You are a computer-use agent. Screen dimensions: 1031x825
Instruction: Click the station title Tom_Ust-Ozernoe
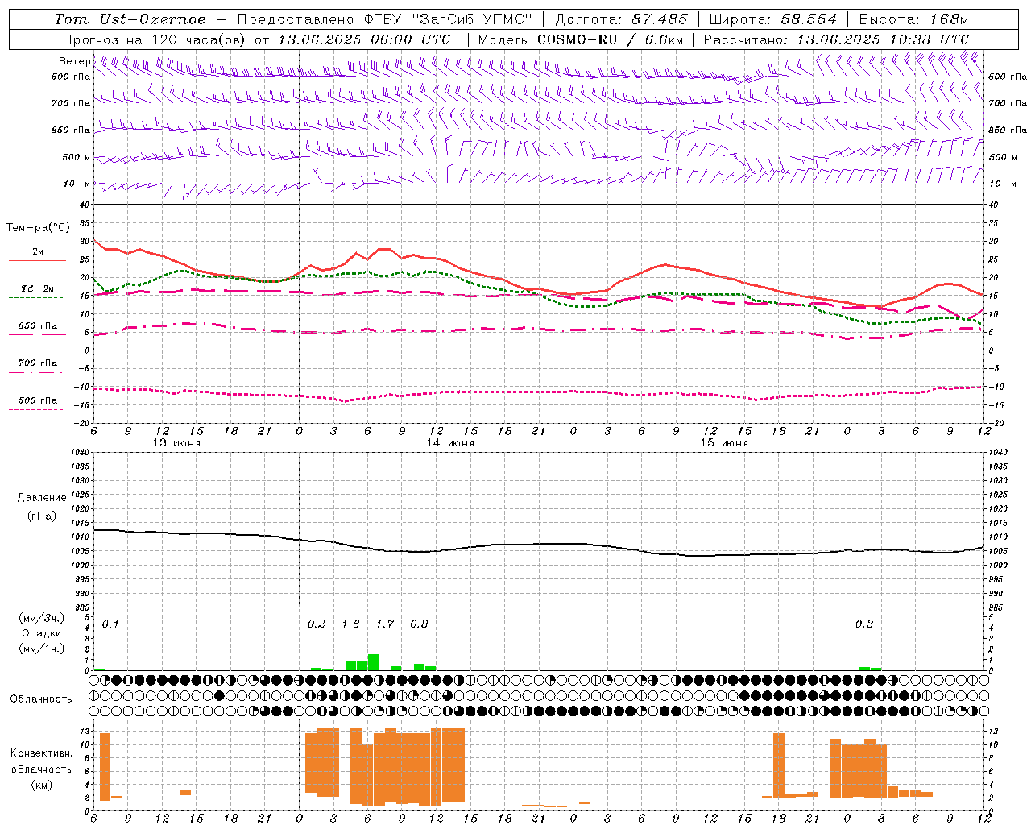pyautogui.click(x=130, y=19)
